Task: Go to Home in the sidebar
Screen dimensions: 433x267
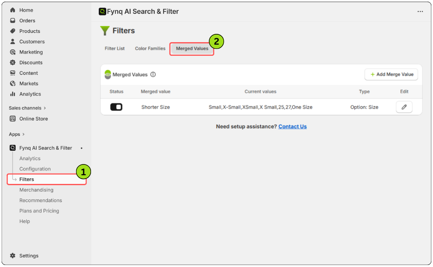Action: tap(26, 10)
